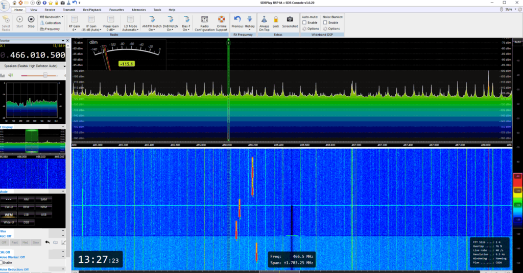Select Wide-U mode button
Image resolution: width=523 pixels, height=273 pixels.
(x=9, y=223)
